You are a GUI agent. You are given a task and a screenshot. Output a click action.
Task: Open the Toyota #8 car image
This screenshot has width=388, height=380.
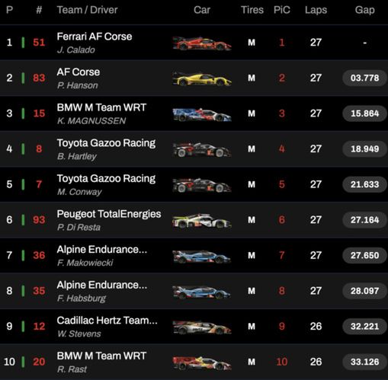click(202, 150)
